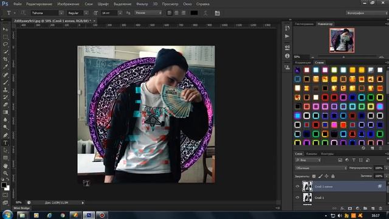Select the Eyedropper tool
The height and width of the screenshot is (219, 389).
point(5,67)
